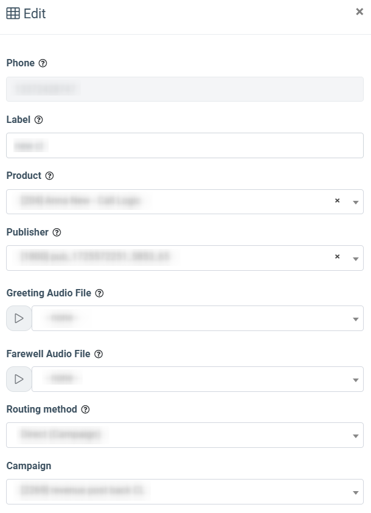
Task: Close the Edit panel
Action: click(359, 12)
